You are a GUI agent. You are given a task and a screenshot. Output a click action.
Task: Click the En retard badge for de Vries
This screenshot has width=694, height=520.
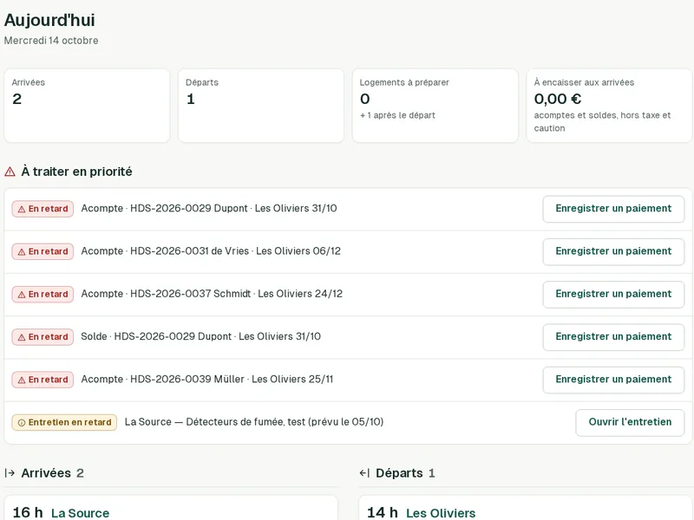click(43, 251)
